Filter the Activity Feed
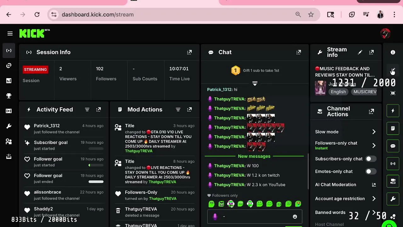403x227 pixels. click(x=87, y=109)
